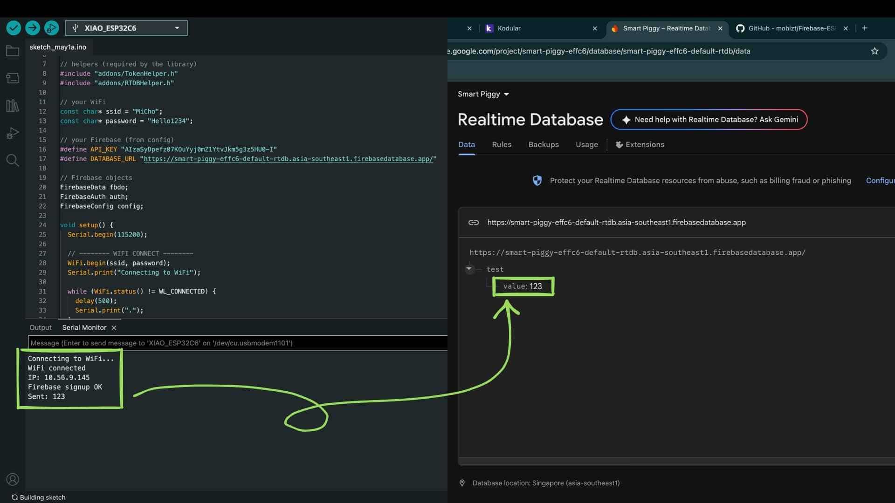Screen dimensions: 895x503
Task: Click line number 24 in the editor gutter
Action: tap(42, 225)
